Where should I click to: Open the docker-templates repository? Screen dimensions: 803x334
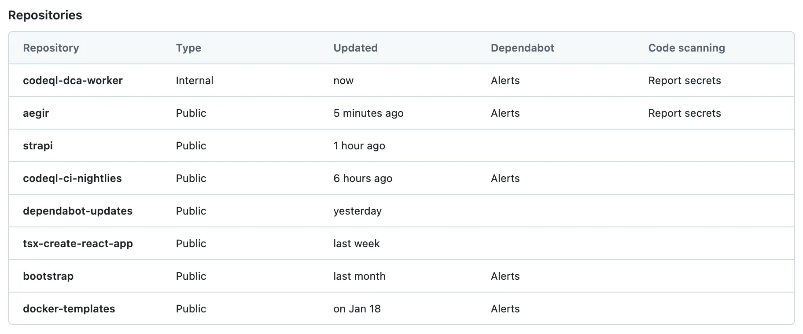point(69,309)
